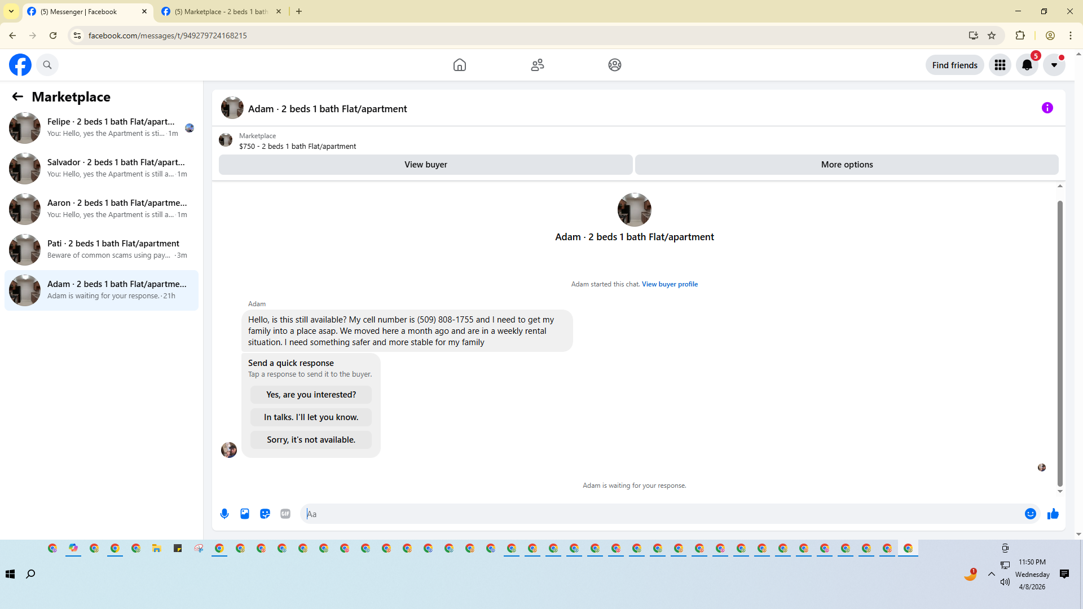Send quick reply 'Yes, are you interested?'
This screenshot has height=609, width=1083.
(x=311, y=395)
